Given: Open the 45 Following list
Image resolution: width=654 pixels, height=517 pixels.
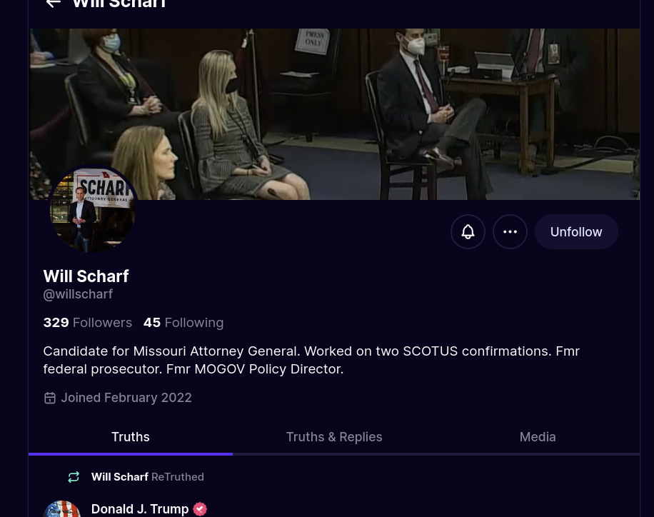Looking at the screenshot, I should click(x=183, y=323).
